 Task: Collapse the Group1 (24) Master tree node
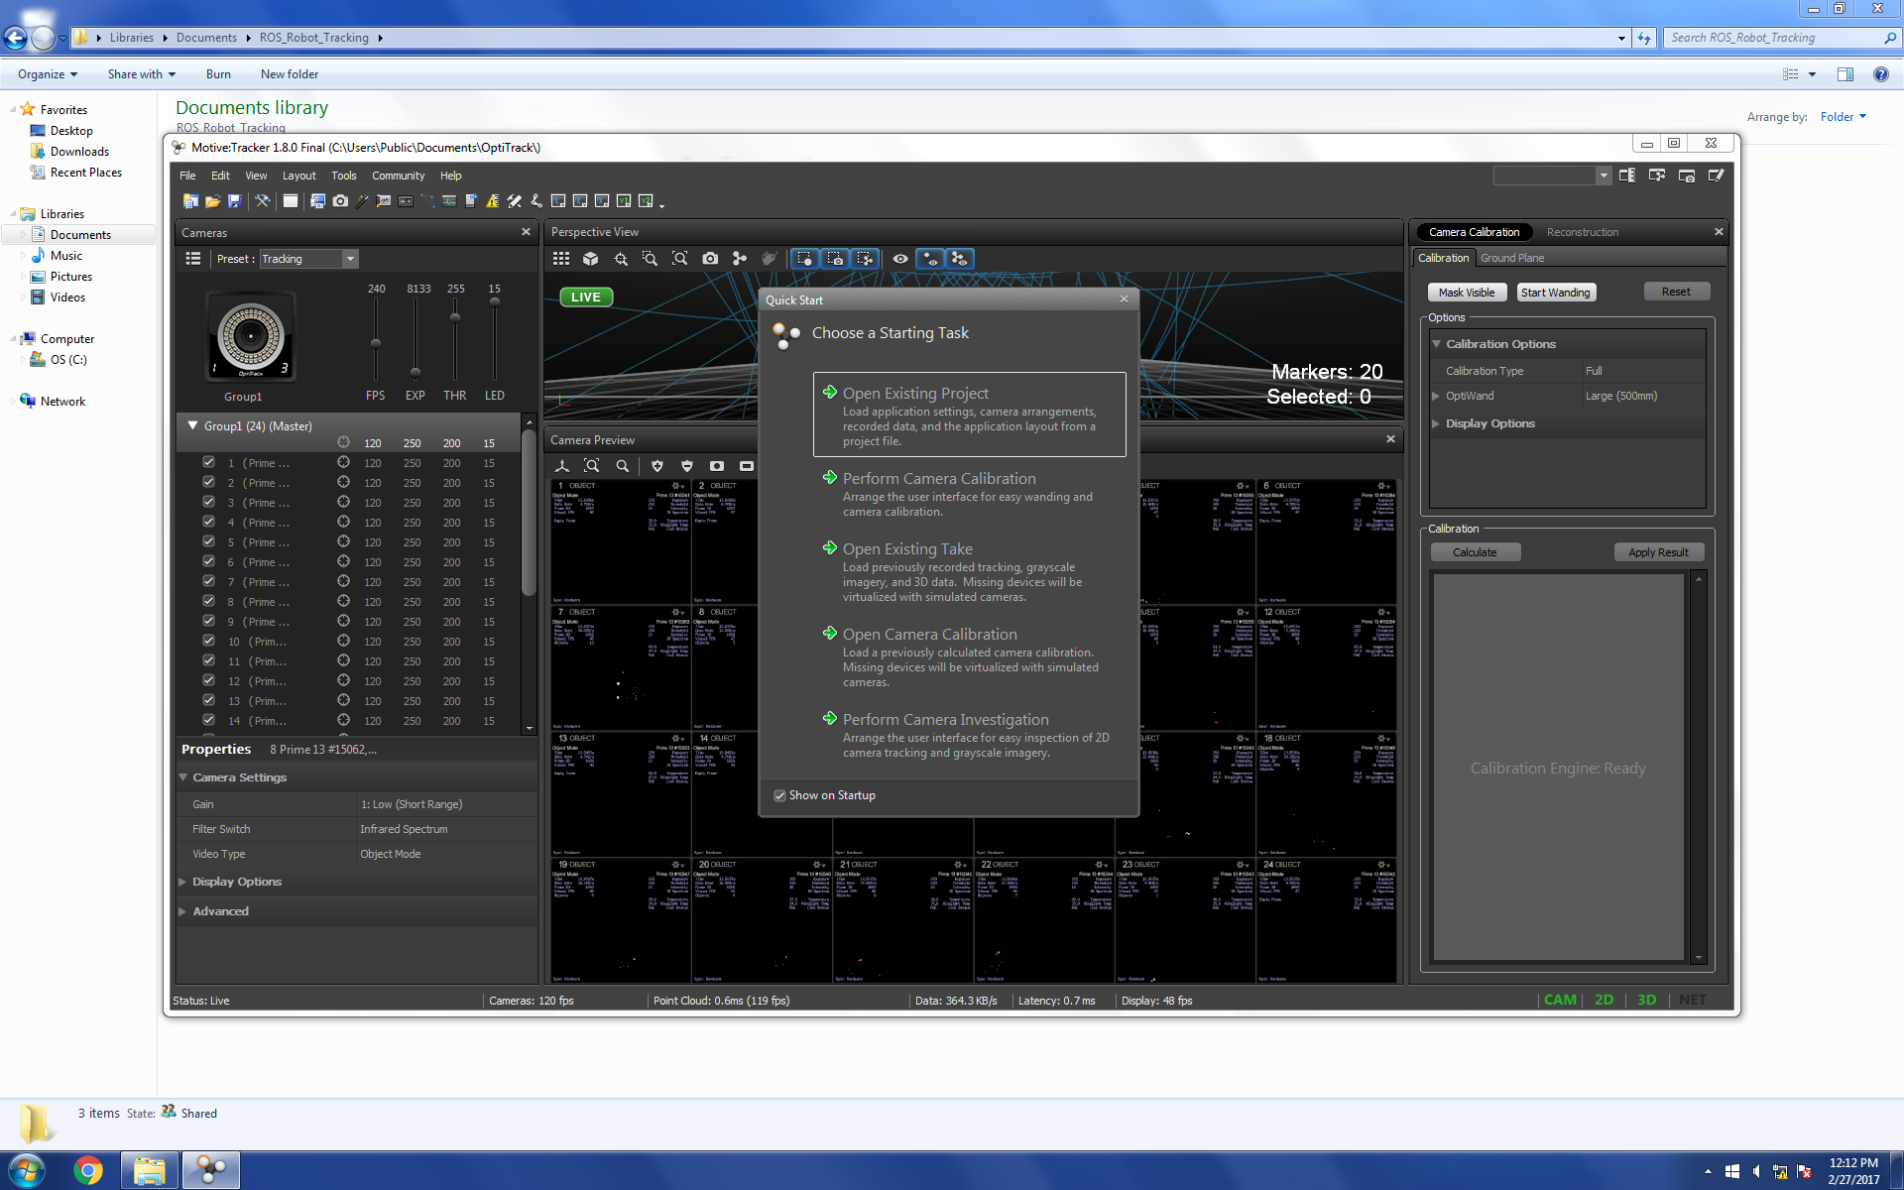pos(192,425)
